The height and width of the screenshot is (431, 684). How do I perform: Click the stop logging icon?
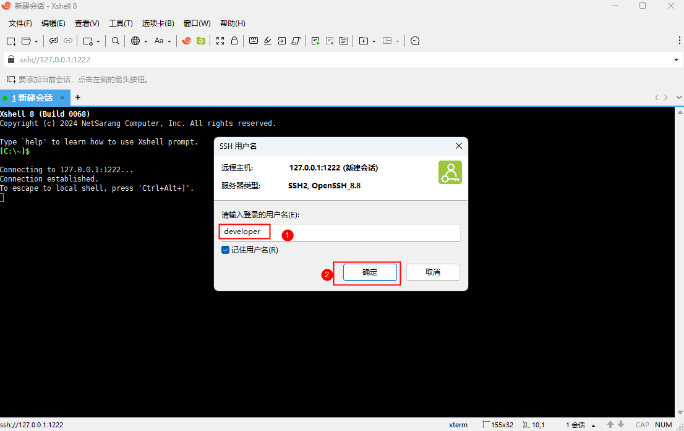click(x=330, y=41)
